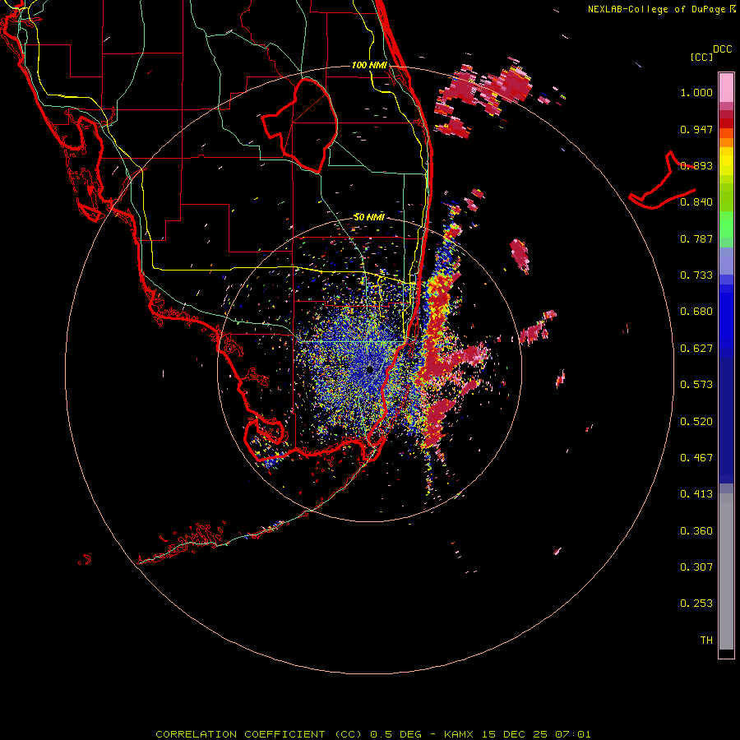Screen dimensions: 740x740
Task: Click the 100 NMI range ring label
Action: coord(369,65)
